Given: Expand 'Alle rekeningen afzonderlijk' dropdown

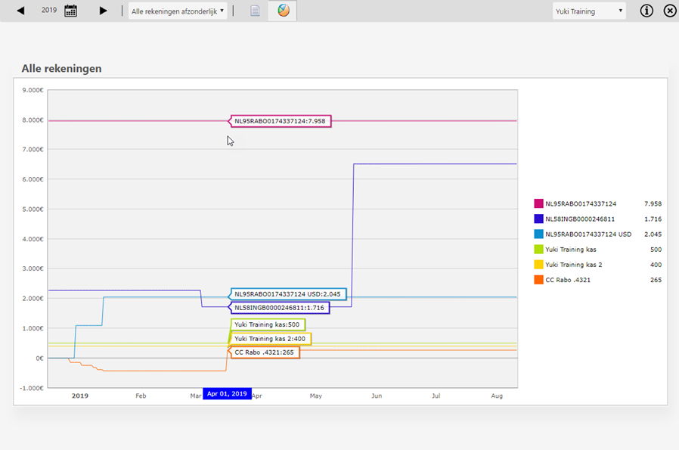Looking at the screenshot, I should coord(178,11).
